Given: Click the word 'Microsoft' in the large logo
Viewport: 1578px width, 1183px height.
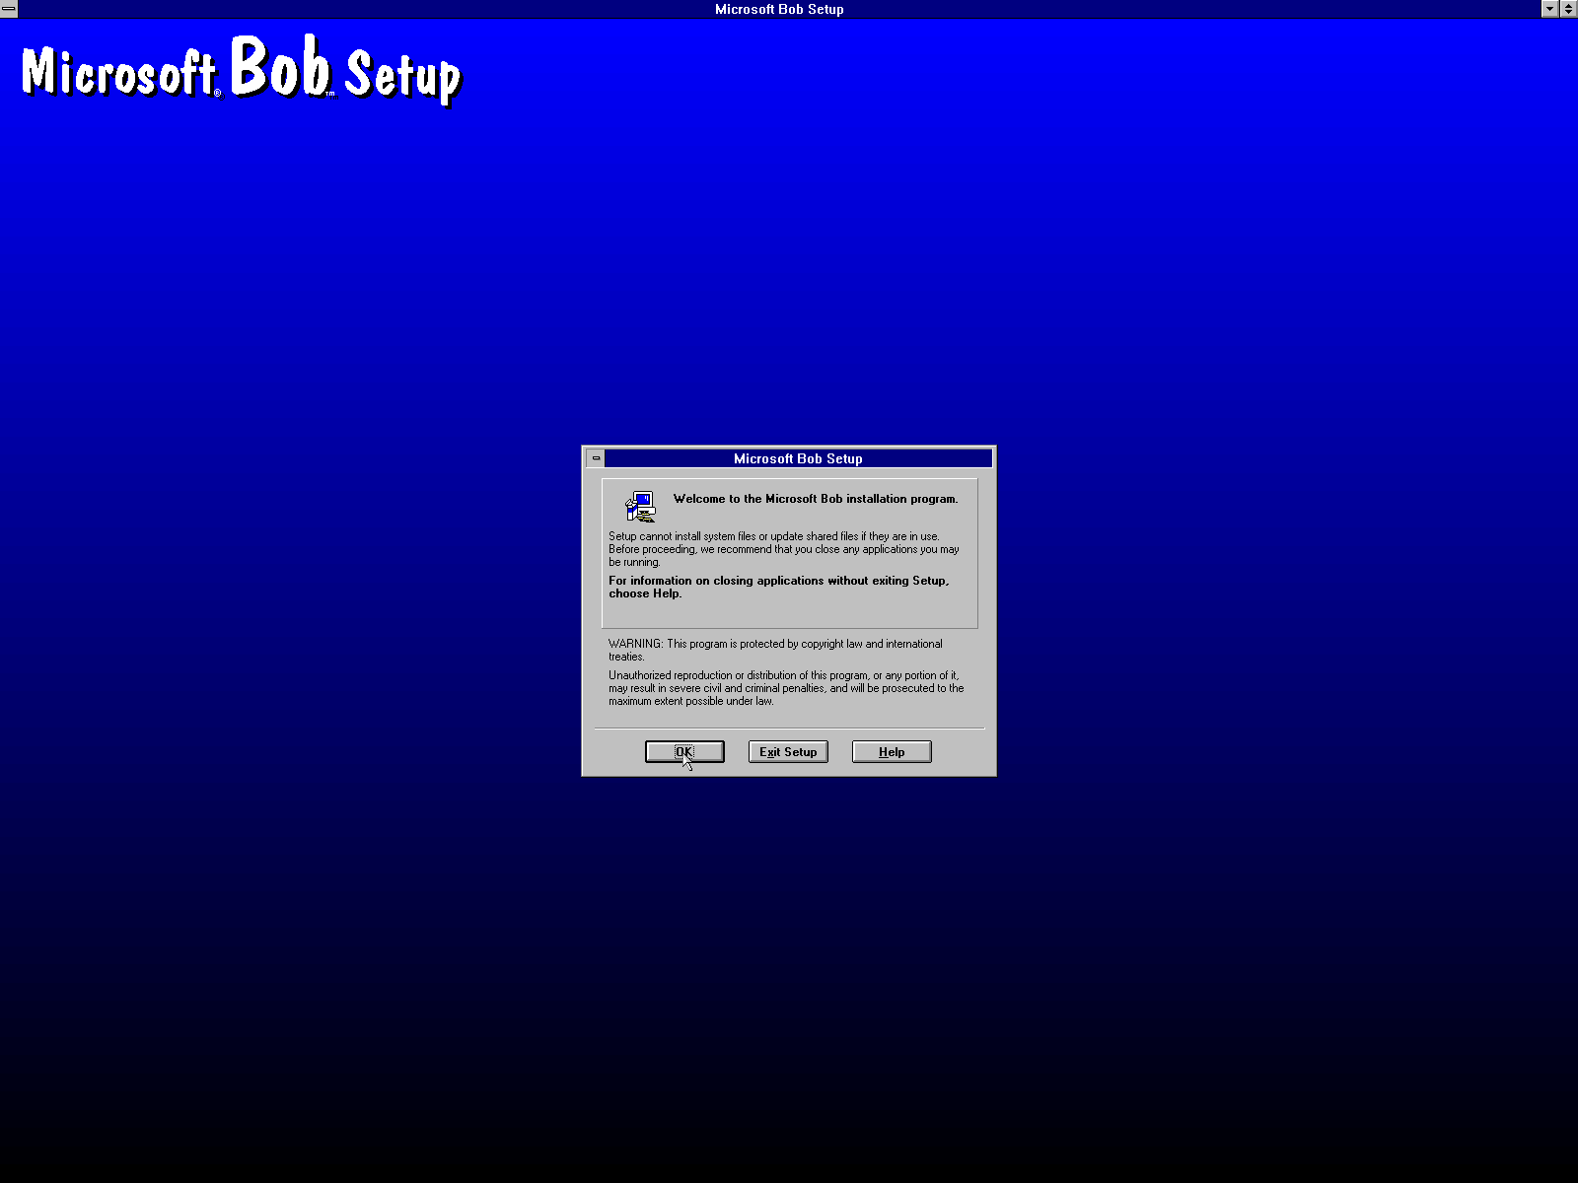Looking at the screenshot, I should tap(118, 73).
